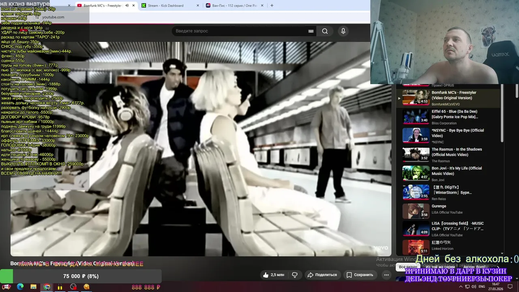Open Microsoft Edge from the taskbar
Viewport: 519px width, 292px height.
(x=20, y=287)
